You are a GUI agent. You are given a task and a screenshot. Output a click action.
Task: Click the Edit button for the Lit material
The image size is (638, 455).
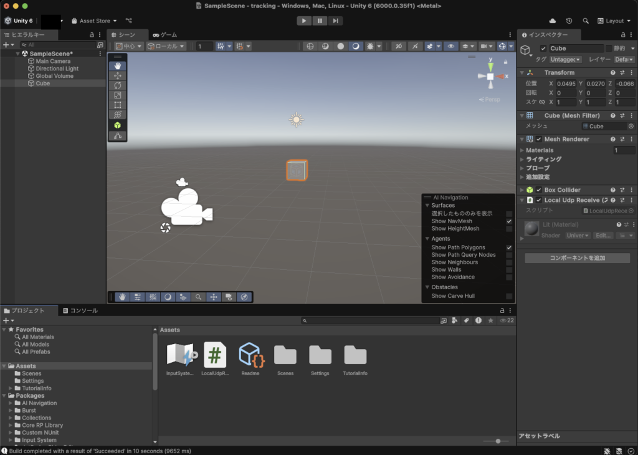[x=602, y=235]
